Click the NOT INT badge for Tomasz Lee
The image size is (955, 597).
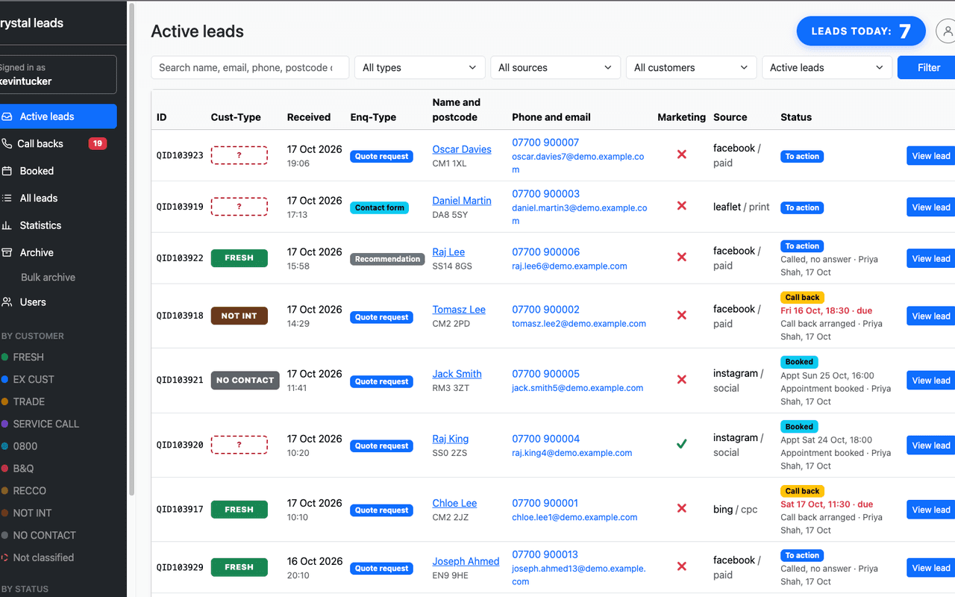(239, 316)
